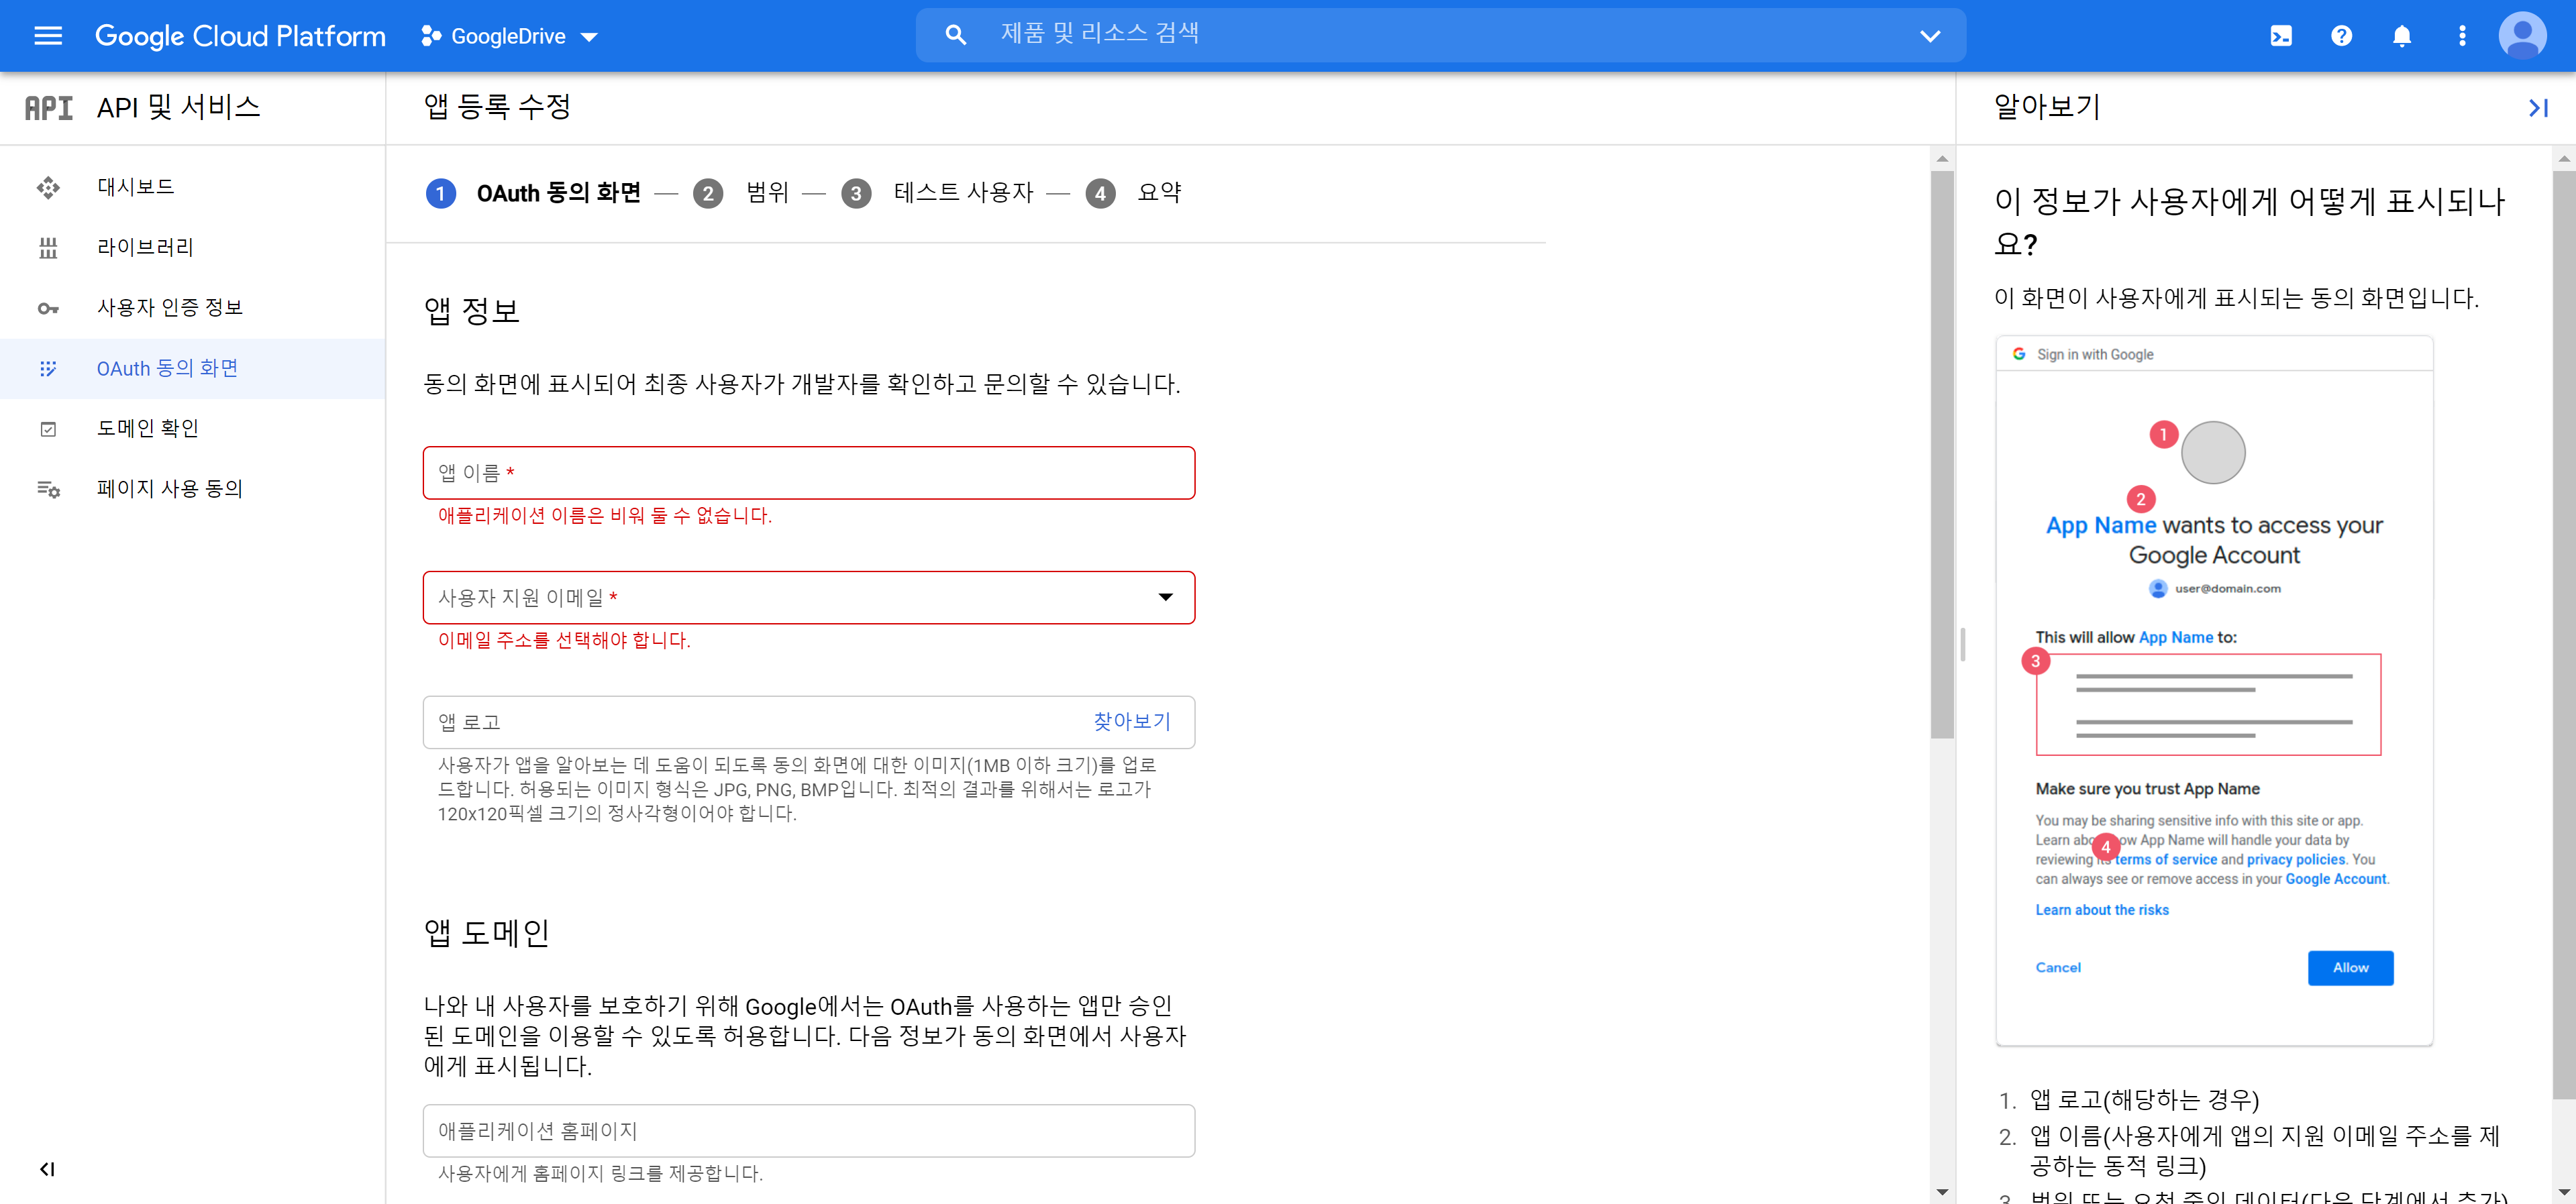Click the 앱 이름 input field
The height and width of the screenshot is (1204, 2576).
(808, 472)
